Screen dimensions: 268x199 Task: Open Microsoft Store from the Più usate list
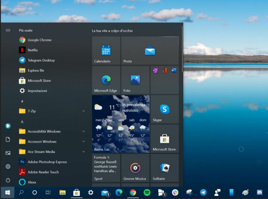(x=51, y=81)
